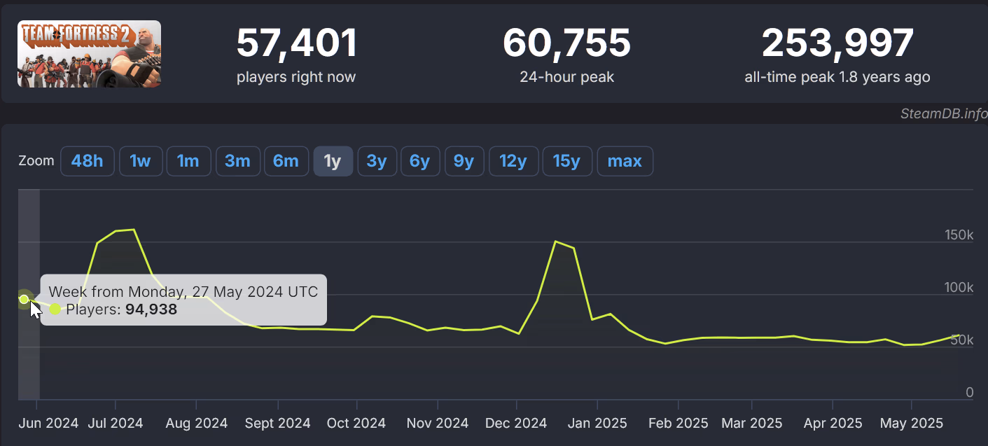The image size is (988, 446).
Task: Select the 3y zoom range
Action: tap(377, 161)
